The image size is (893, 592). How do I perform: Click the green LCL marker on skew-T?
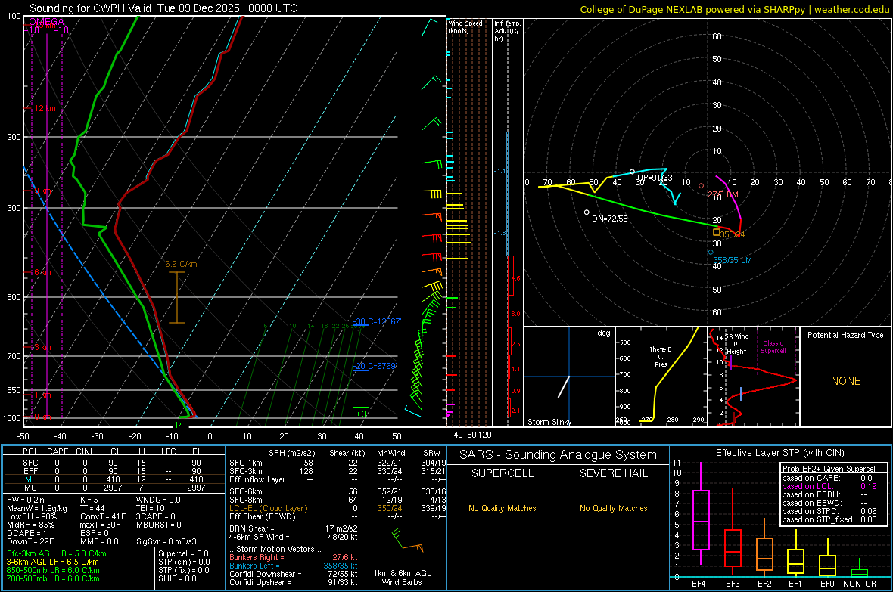click(x=360, y=414)
